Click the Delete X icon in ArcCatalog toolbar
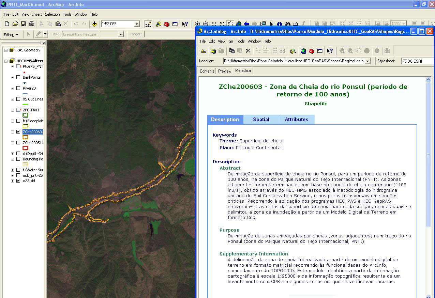Image resolution: width=435 pixels, height=298 pixels. point(248,51)
